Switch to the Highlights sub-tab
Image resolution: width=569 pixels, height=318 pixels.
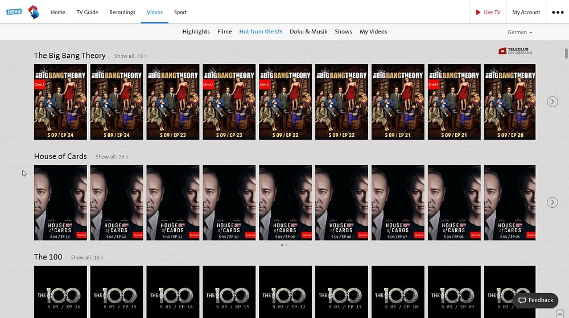(196, 31)
